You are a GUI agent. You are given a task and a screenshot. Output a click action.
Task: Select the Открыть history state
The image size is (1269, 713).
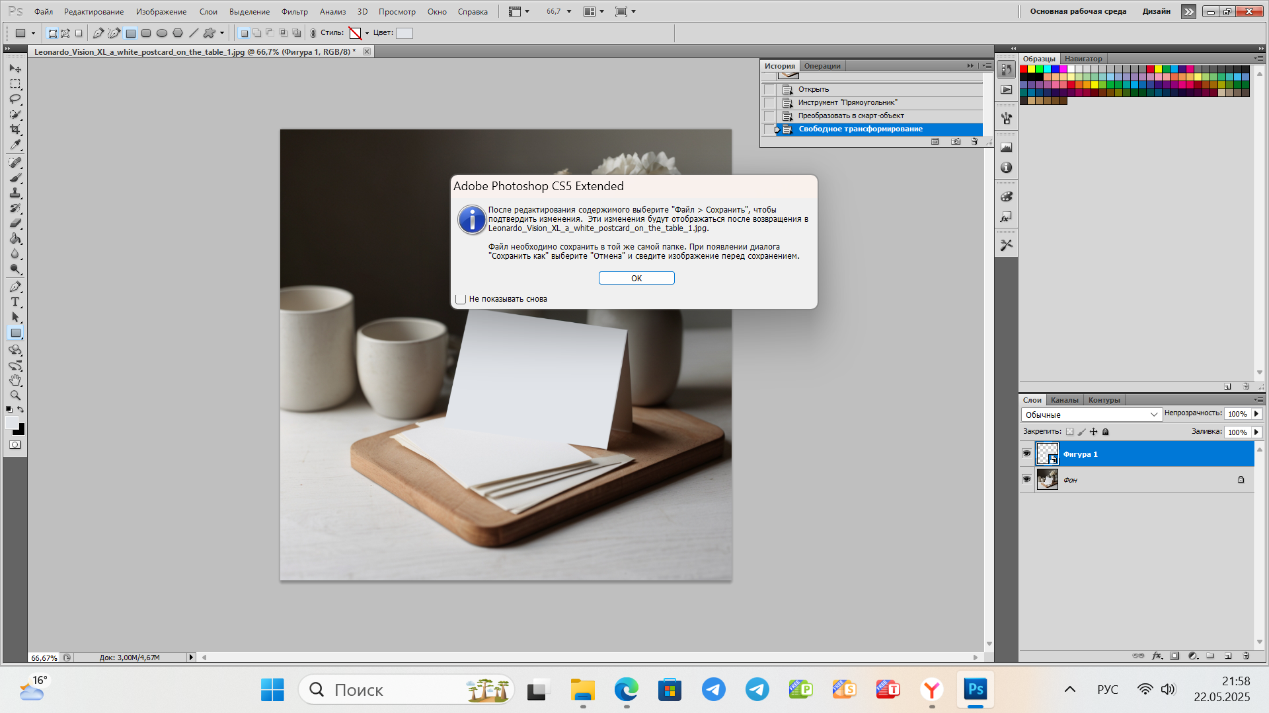(813, 89)
